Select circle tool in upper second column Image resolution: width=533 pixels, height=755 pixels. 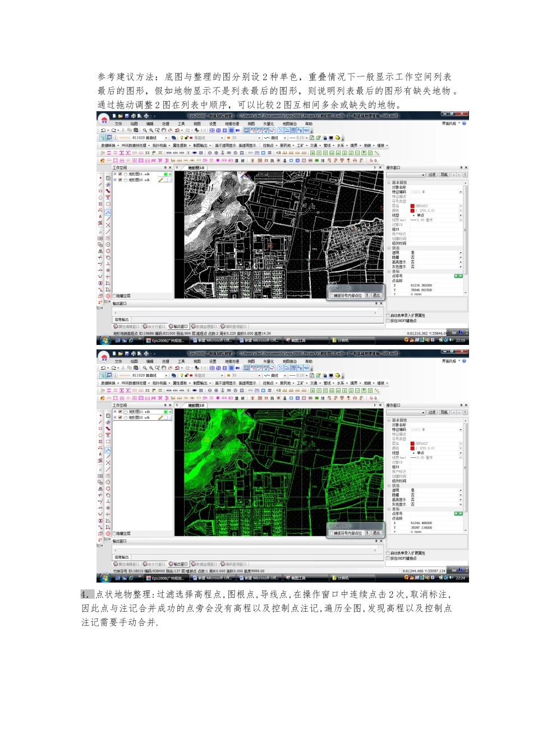click(108, 244)
